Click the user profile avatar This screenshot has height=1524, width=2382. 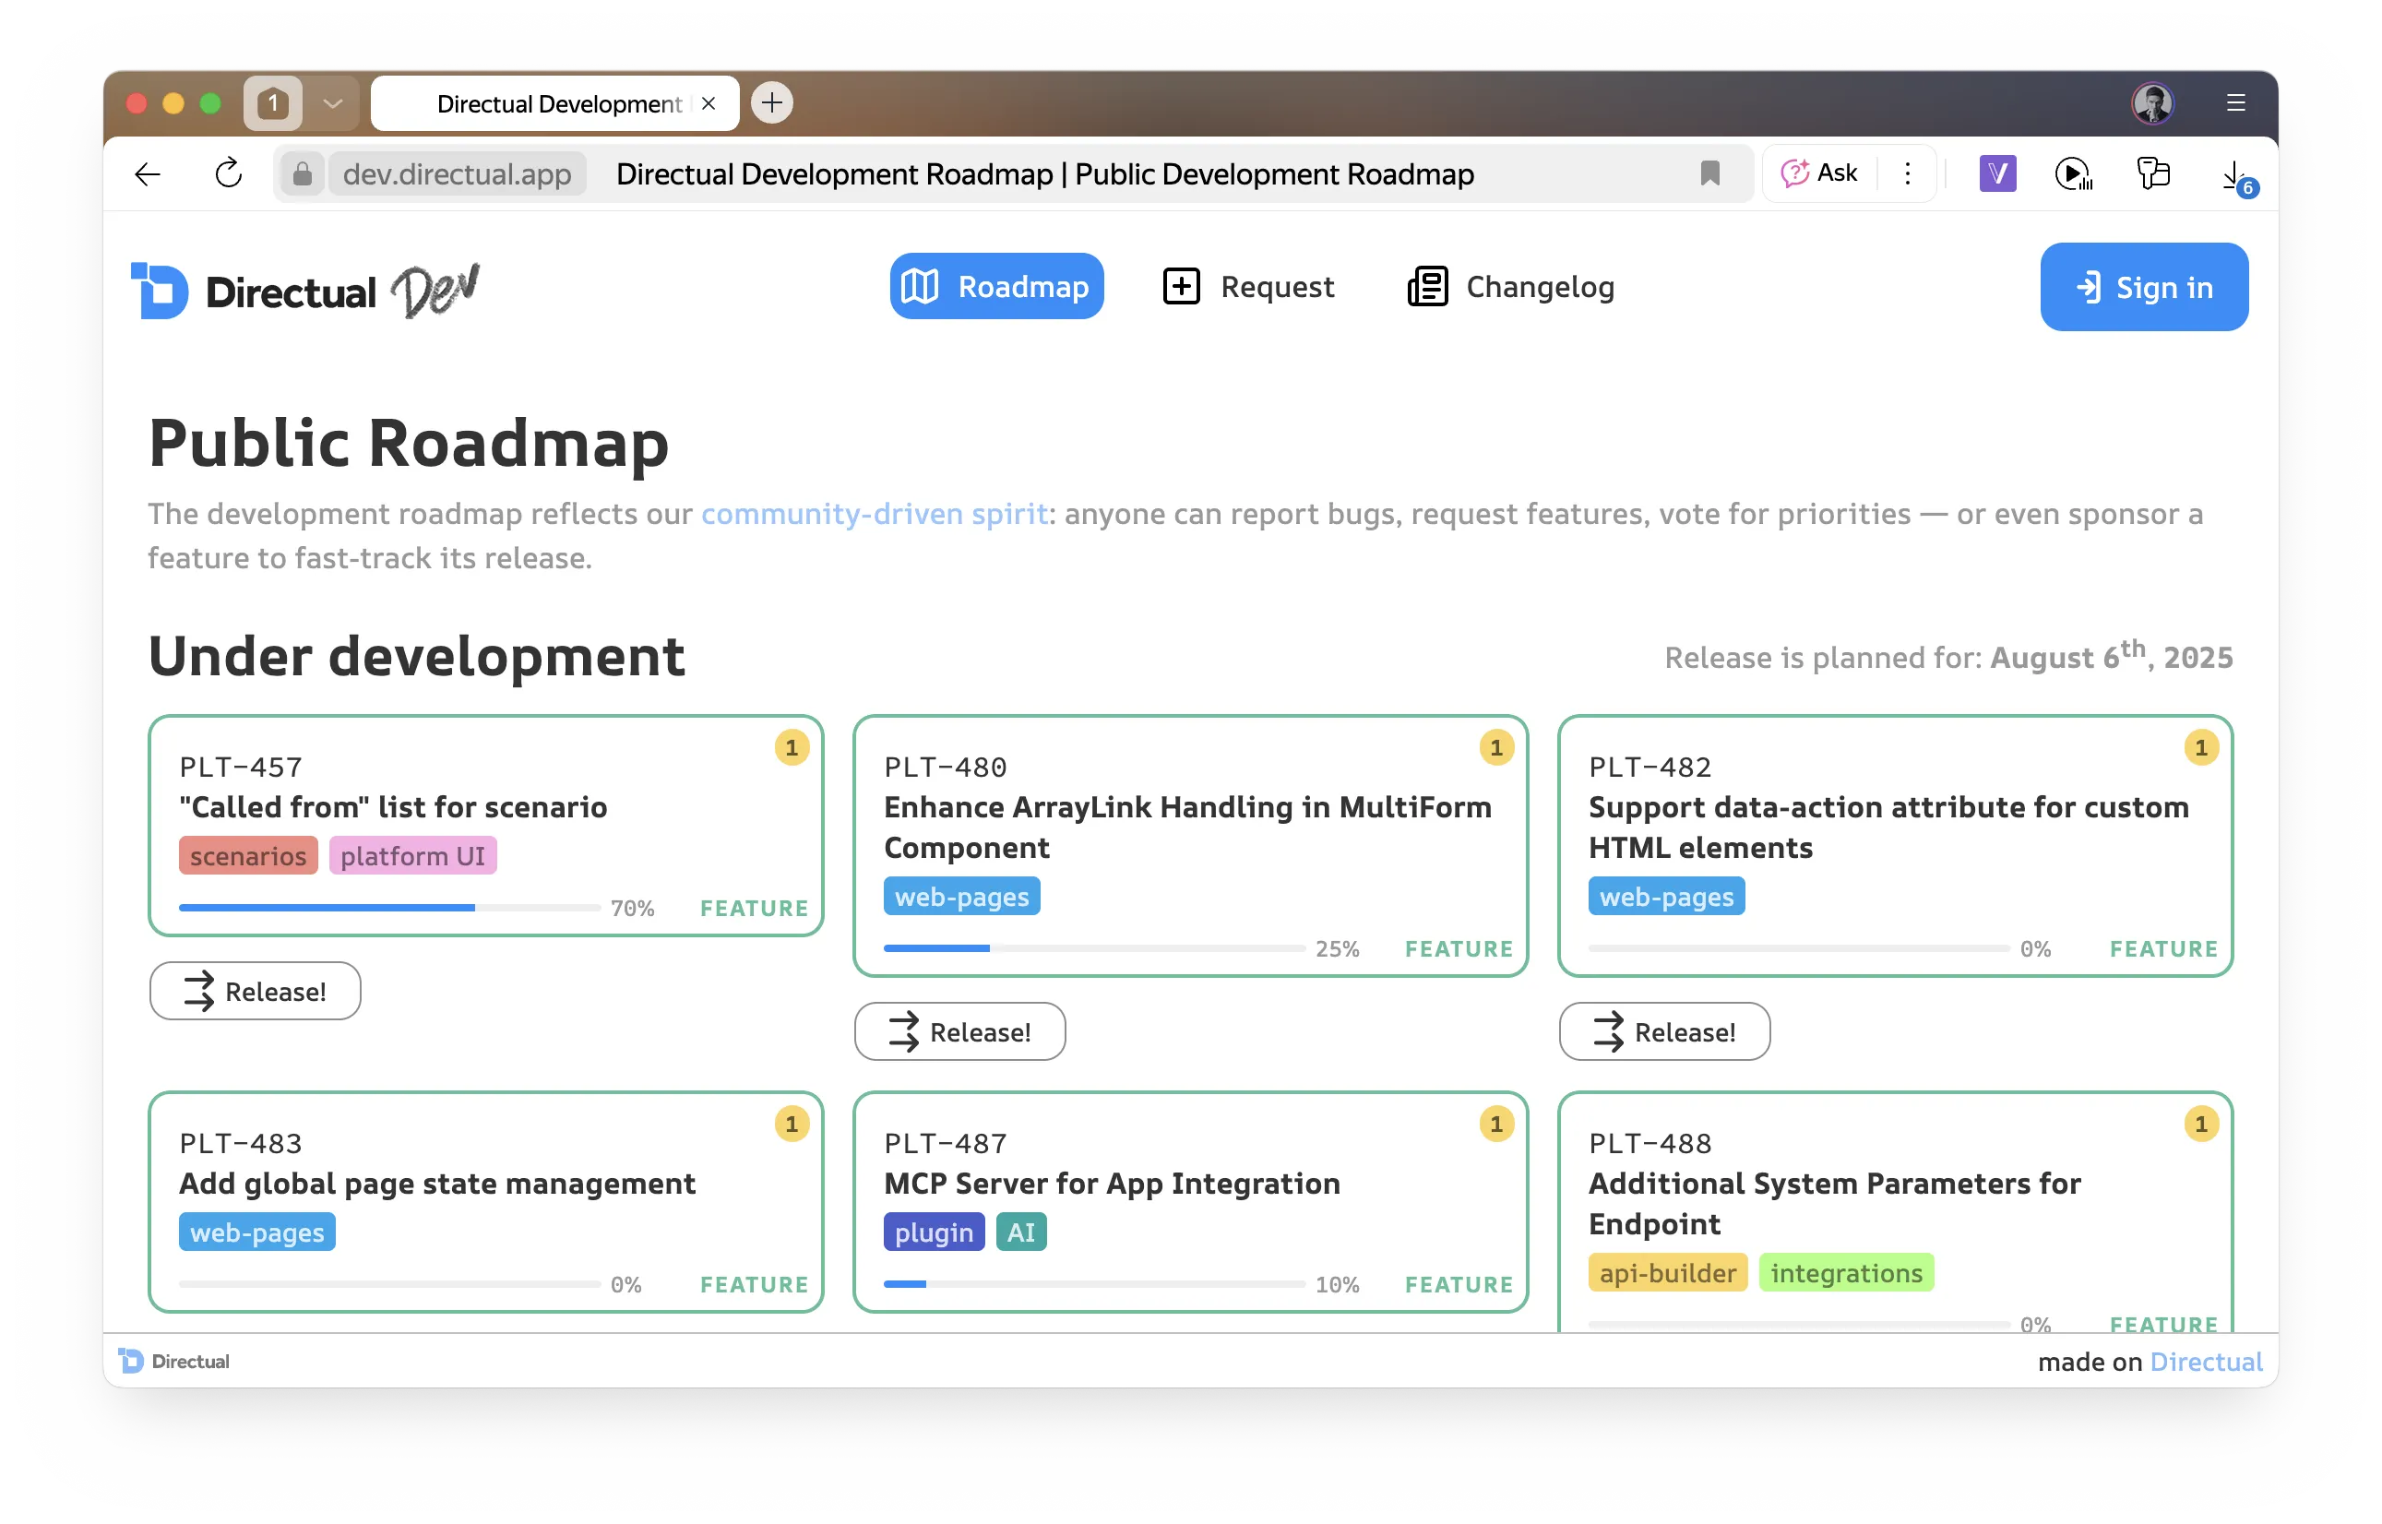click(2151, 103)
